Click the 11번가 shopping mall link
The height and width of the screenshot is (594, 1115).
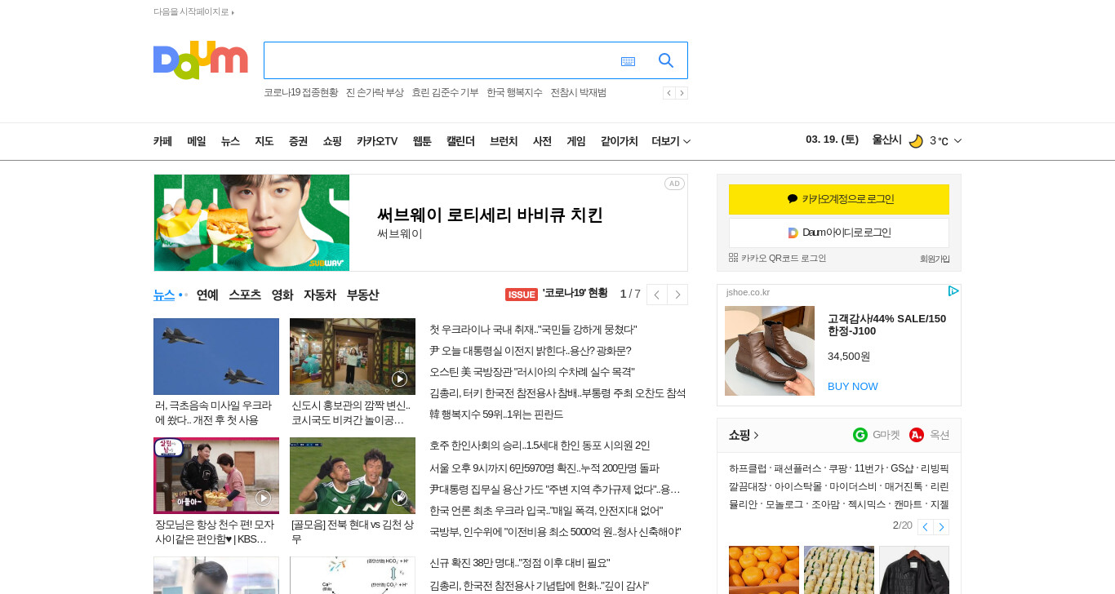click(868, 468)
